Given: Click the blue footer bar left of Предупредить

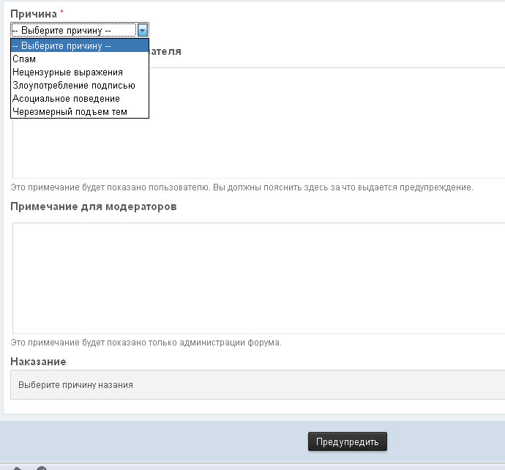Looking at the screenshot, I should click(x=146, y=441).
